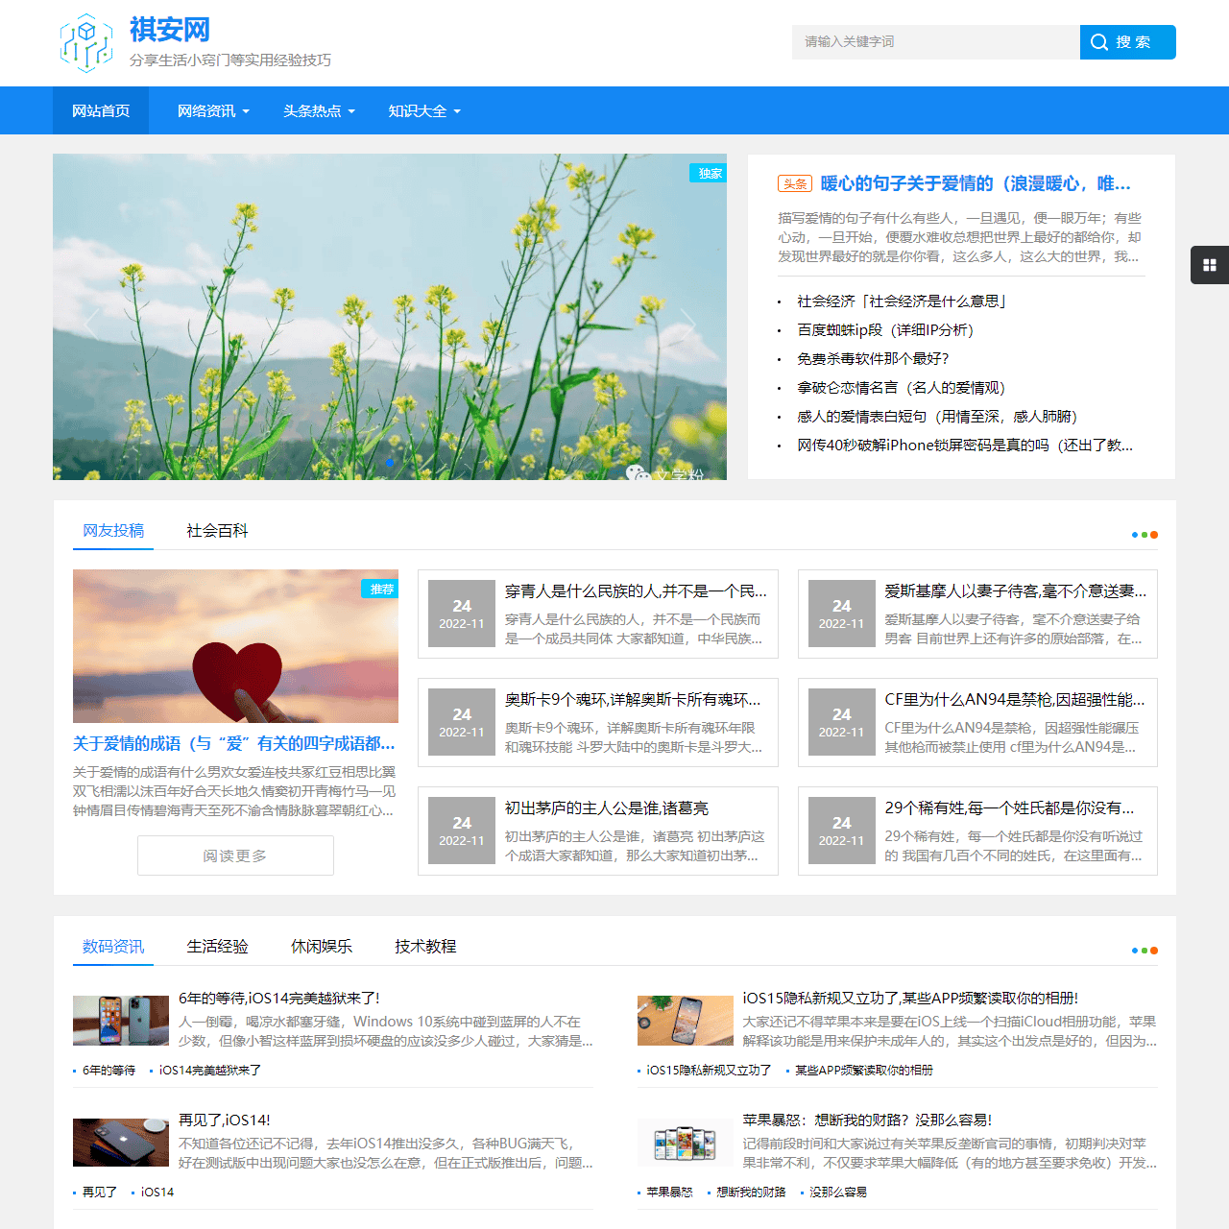Click the 阅读更多 button
Image resolution: width=1229 pixels, height=1229 pixels.
pyautogui.click(x=235, y=855)
